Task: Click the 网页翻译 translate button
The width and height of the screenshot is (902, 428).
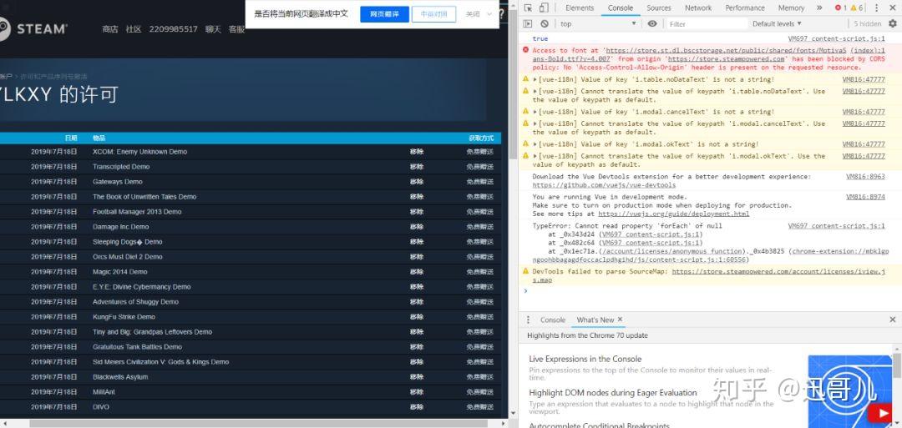Action: (x=384, y=14)
